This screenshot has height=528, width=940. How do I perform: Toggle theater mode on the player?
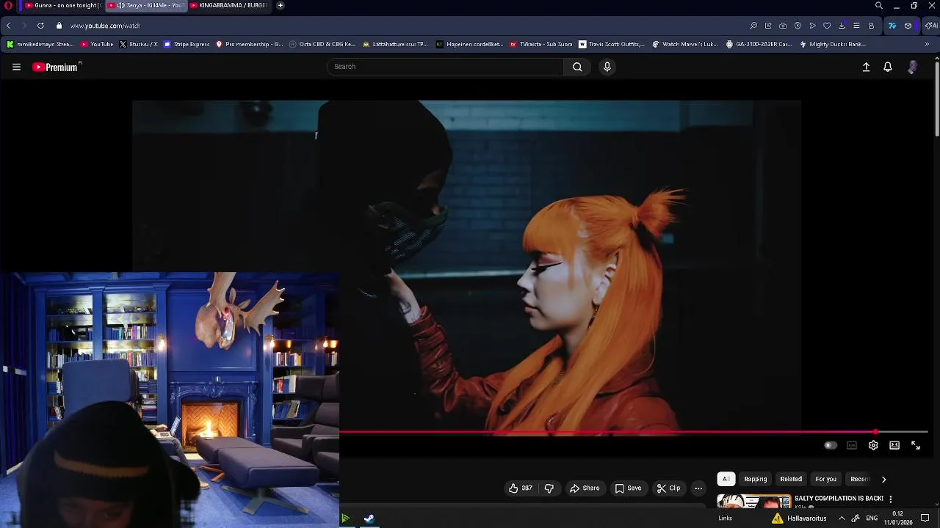coord(894,445)
